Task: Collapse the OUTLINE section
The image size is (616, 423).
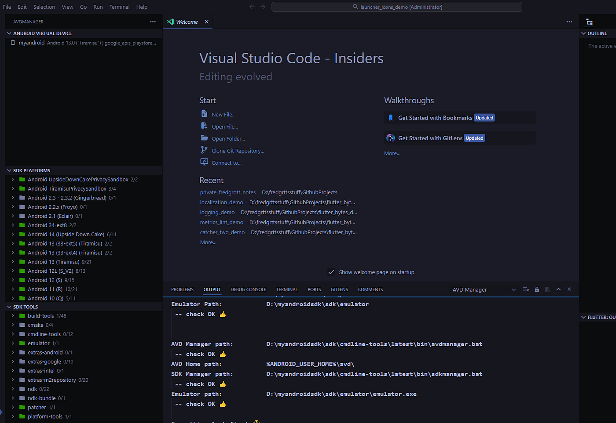Action: point(584,33)
